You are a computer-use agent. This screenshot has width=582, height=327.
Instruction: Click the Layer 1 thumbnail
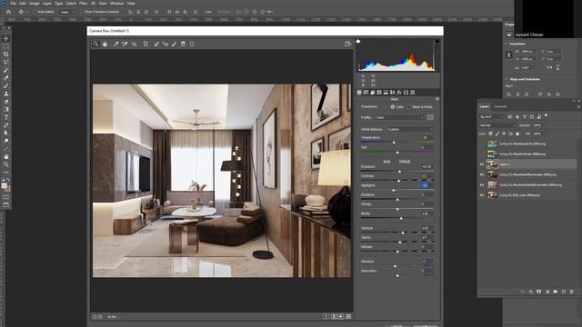(x=492, y=164)
